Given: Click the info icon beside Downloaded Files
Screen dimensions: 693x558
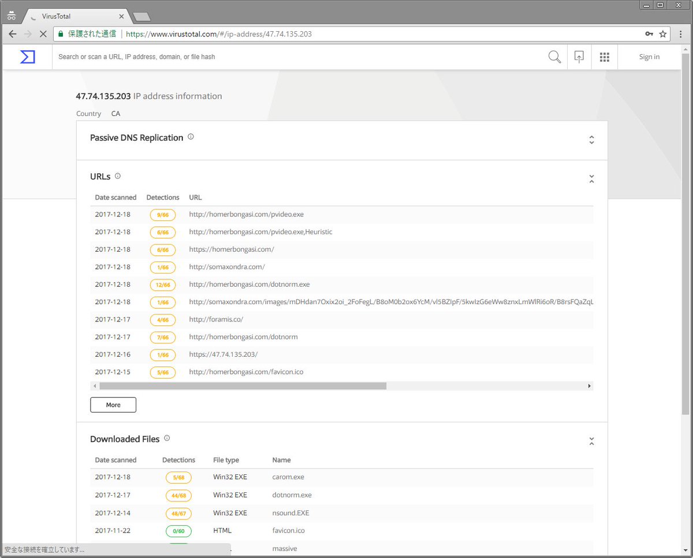Looking at the screenshot, I should [x=167, y=439].
